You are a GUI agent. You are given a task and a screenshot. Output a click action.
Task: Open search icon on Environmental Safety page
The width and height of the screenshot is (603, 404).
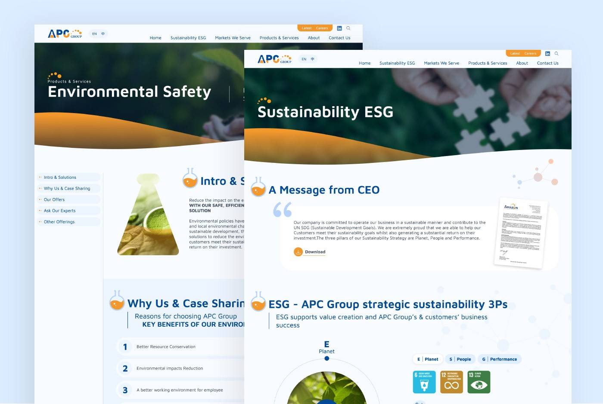click(348, 28)
